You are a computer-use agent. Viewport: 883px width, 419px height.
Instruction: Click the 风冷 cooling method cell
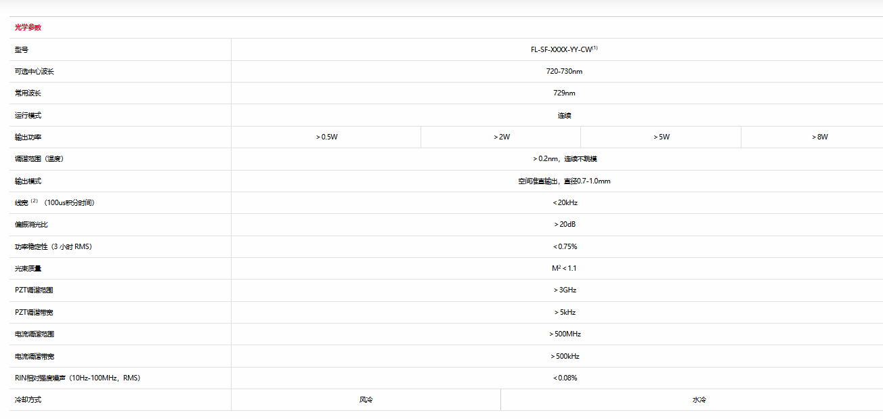[x=366, y=400]
